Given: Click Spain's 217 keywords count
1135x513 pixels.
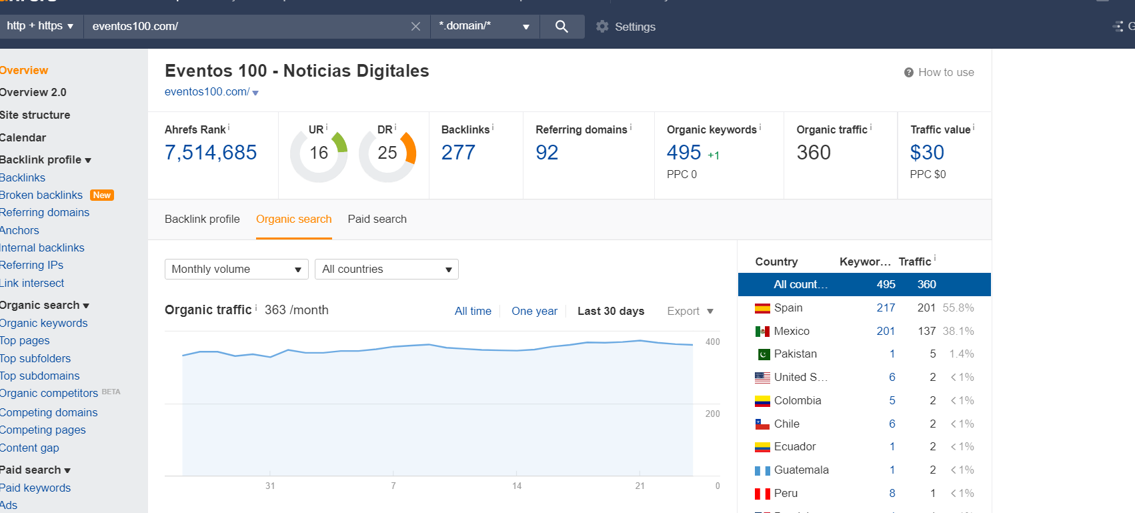Looking at the screenshot, I should click(x=886, y=308).
